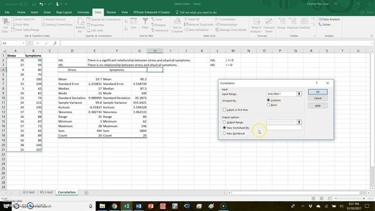This screenshot has width=375, height=211.
Task: Click Tell me what you want to do
Action: click(x=196, y=12)
